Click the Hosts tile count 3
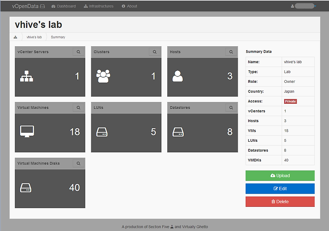 pos(230,76)
